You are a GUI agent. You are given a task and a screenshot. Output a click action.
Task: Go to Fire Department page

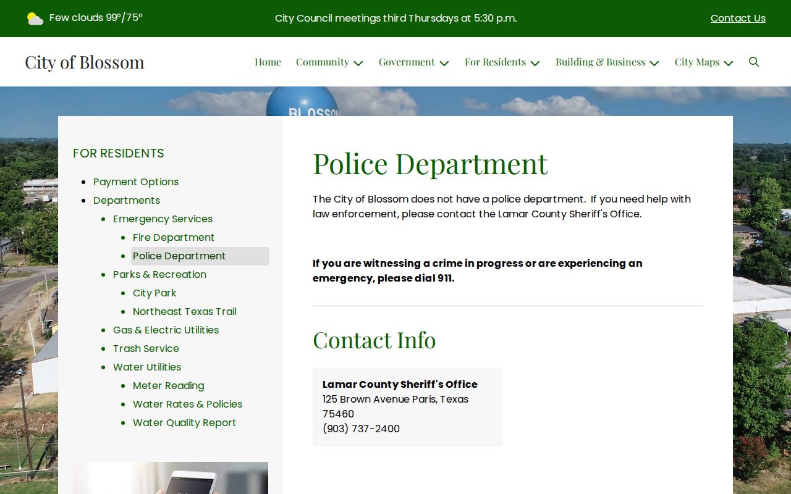click(x=174, y=237)
